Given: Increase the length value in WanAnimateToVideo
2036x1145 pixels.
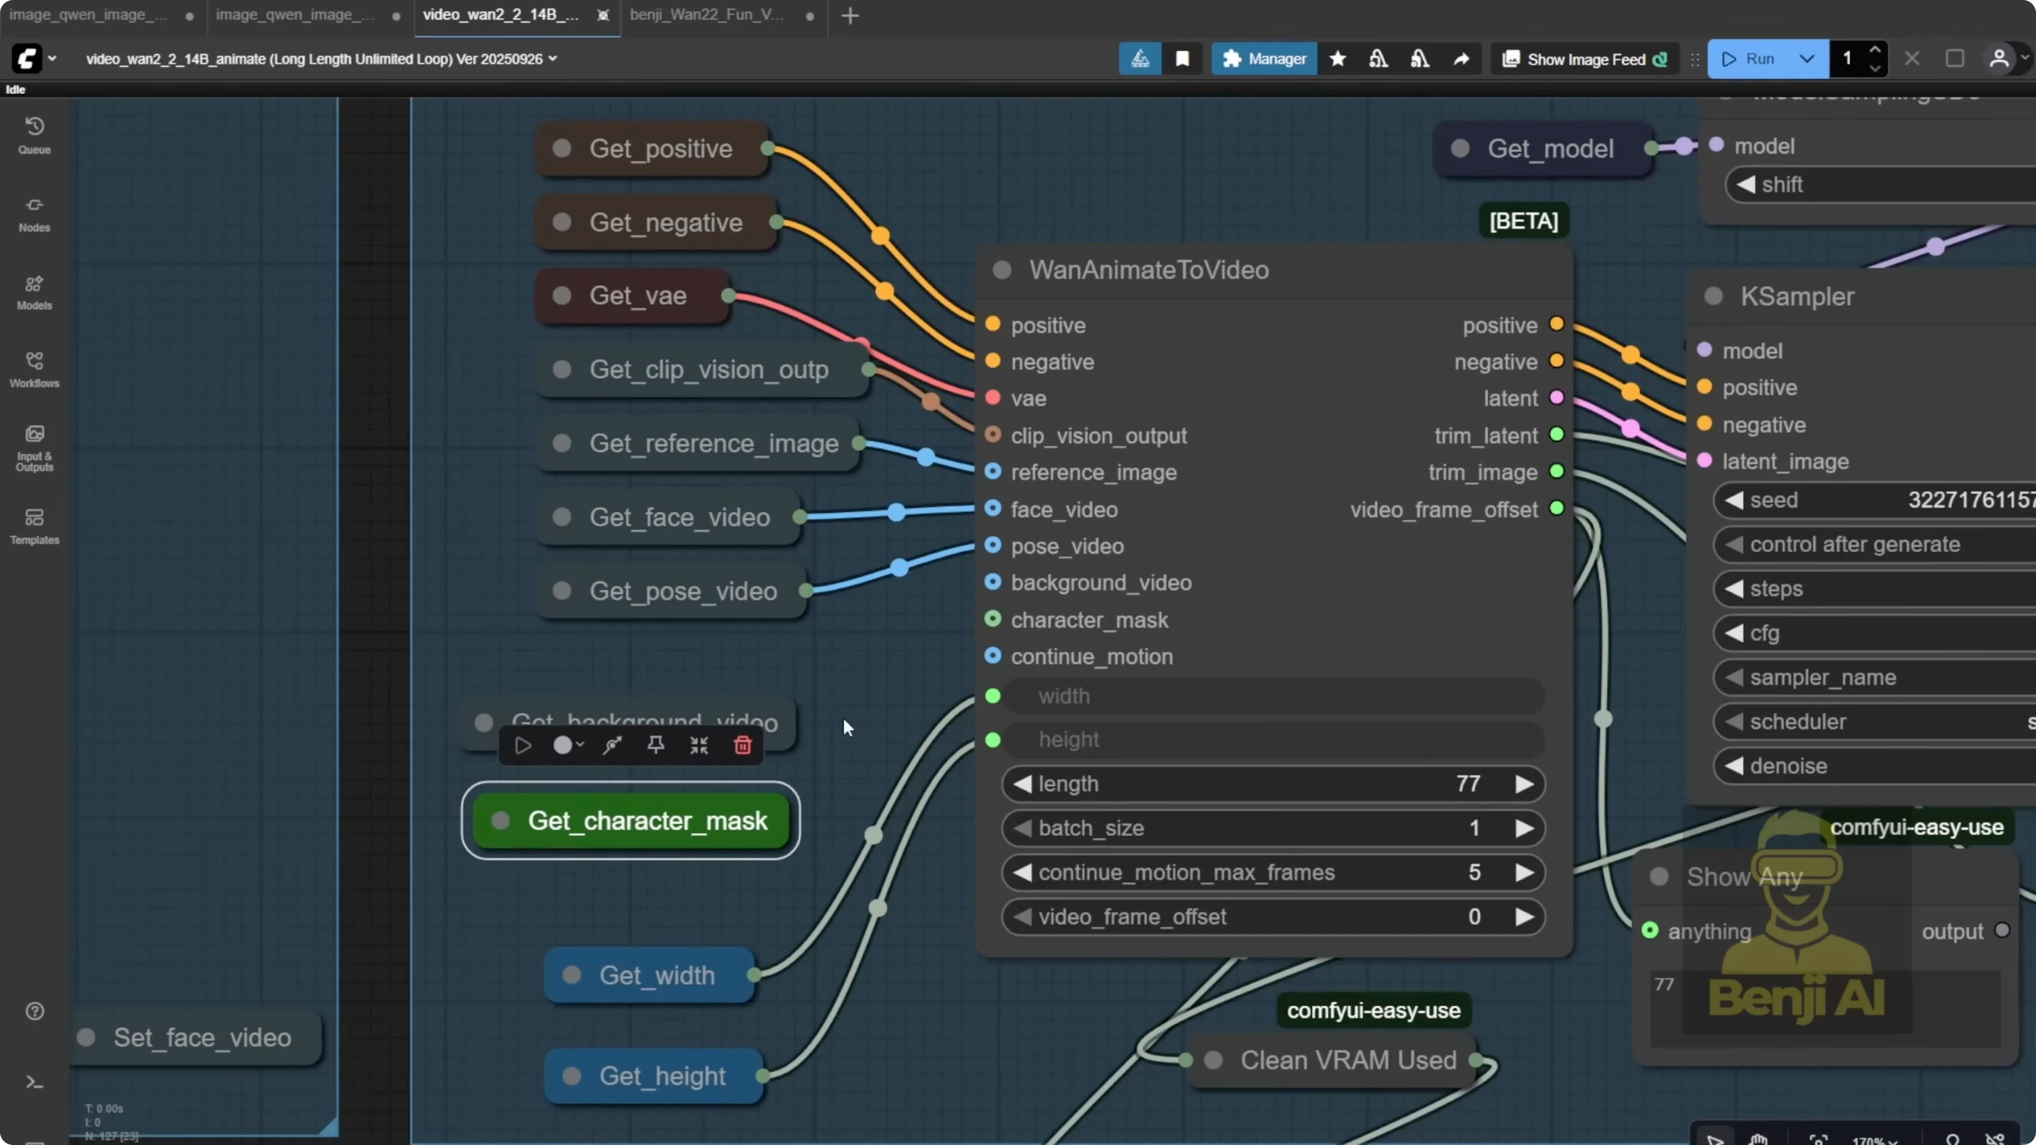Looking at the screenshot, I should point(1525,783).
